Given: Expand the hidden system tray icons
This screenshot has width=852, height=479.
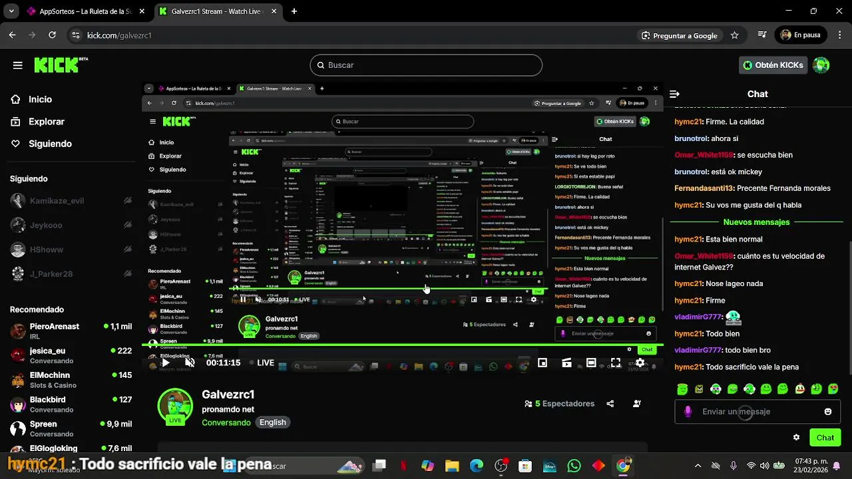Looking at the screenshot, I should pyautogui.click(x=698, y=466).
